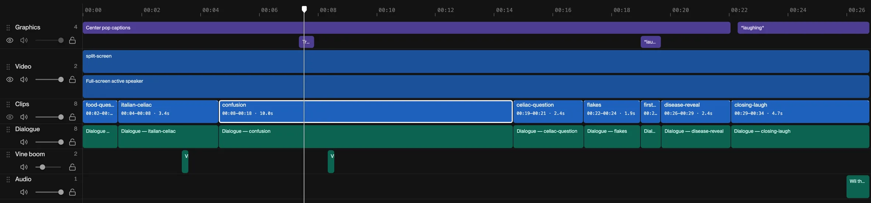Adjust the Clips track volume slider

coord(49,117)
